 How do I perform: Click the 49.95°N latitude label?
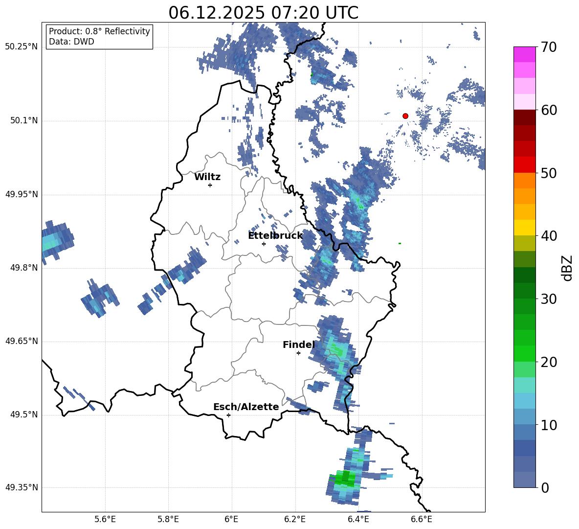[x=22, y=194]
